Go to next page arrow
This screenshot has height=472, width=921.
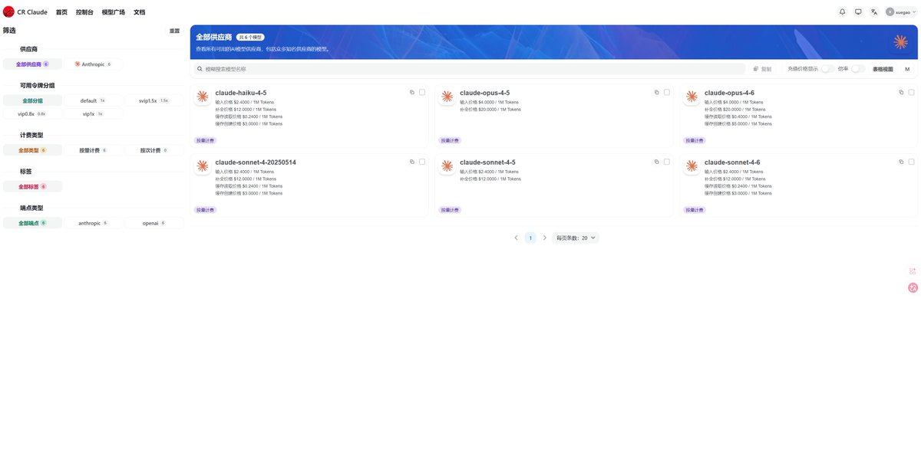(545, 238)
